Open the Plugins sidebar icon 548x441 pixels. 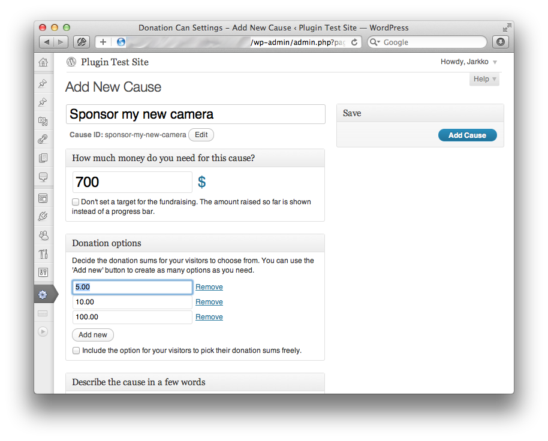point(43,216)
